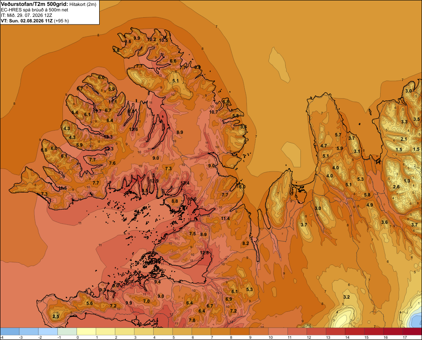The image size is (422, 340).
Task: Click the 13.0 temperature value
Action: point(192,199)
